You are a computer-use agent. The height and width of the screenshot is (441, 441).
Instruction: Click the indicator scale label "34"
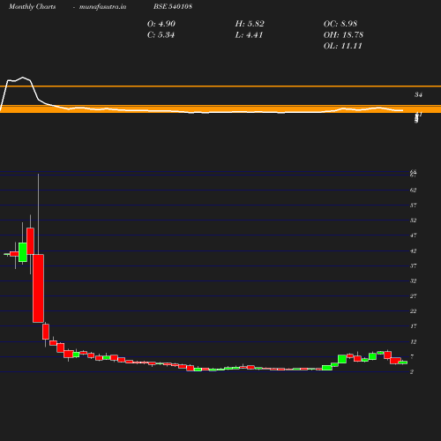pyautogui.click(x=418, y=94)
